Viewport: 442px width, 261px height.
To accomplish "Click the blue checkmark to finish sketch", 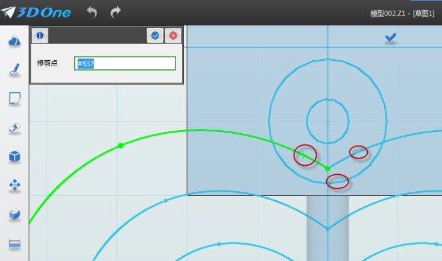I will coord(391,38).
